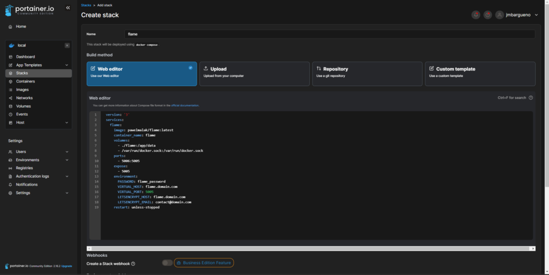Screen dimensions: 549x275
Task: Select the Custom template build method
Action: pos(480,74)
